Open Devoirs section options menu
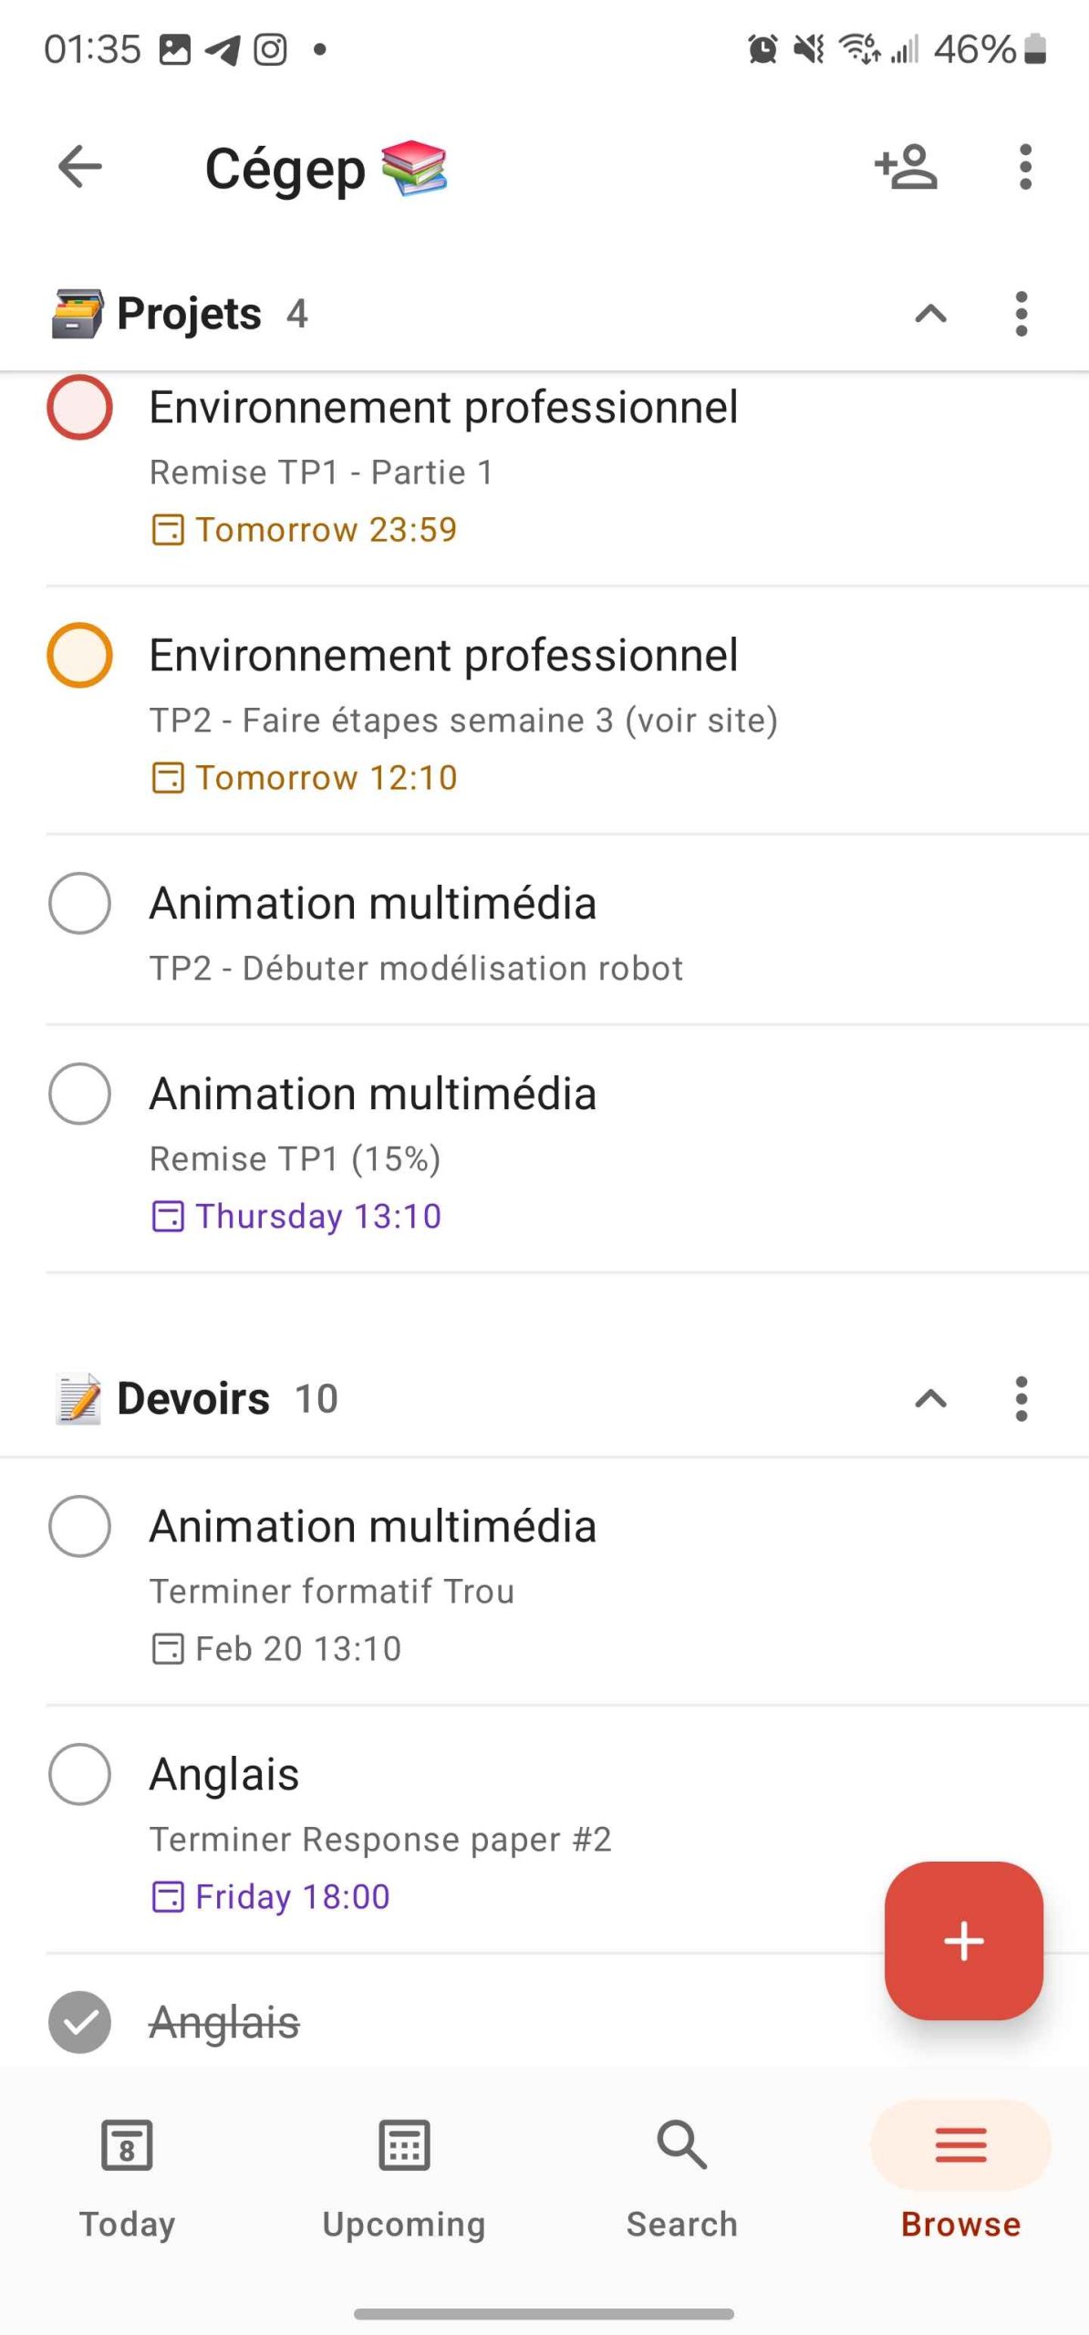The image size is (1089, 2335). tap(1021, 1398)
